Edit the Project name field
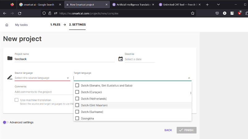The height and width of the screenshot is (139, 248). point(64,59)
